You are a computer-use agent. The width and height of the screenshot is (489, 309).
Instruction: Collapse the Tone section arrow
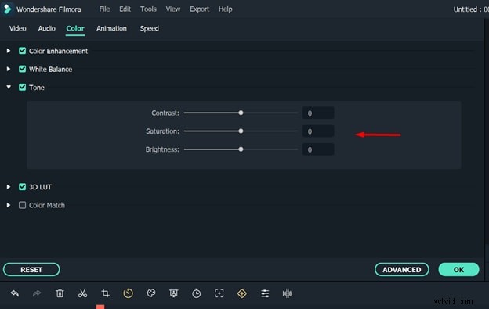(x=9, y=87)
